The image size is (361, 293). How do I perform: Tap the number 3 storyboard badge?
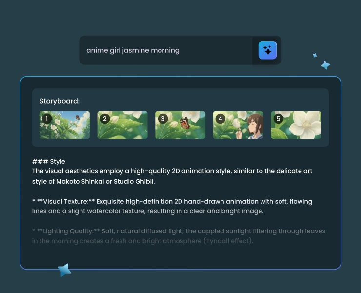point(163,119)
